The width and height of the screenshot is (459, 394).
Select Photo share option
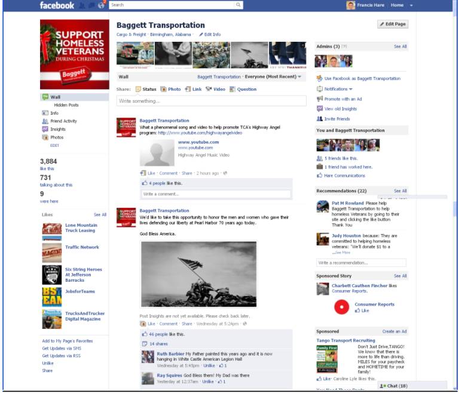point(171,89)
